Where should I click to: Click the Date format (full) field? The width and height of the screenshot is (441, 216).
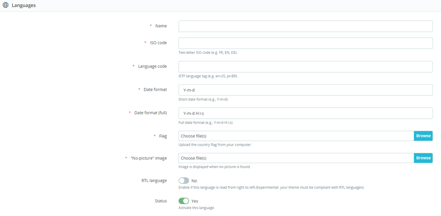pos(306,113)
